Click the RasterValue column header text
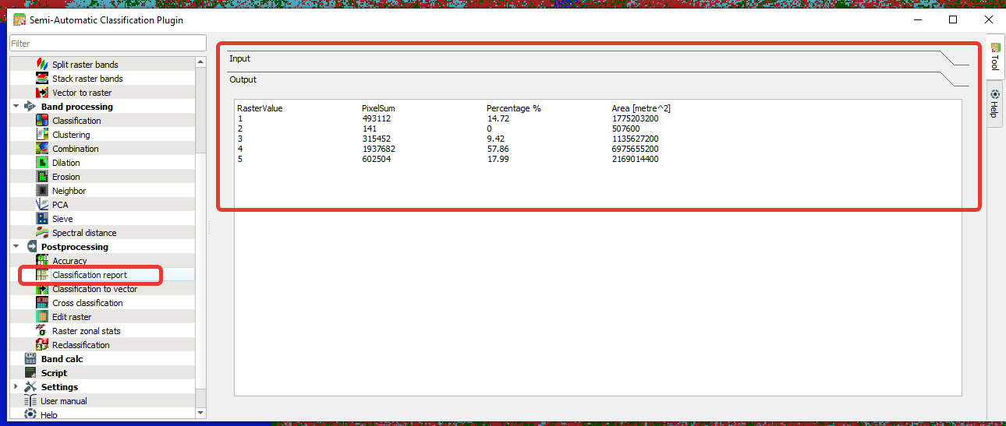This screenshot has width=1006, height=426. [x=260, y=108]
